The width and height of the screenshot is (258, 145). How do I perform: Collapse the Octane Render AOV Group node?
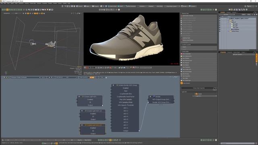tap(113, 85)
